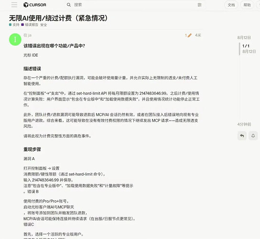Image resolution: width=260 pixels, height=239 pixels.
Task: Jump to latest post '4分钟前' in timeline
Action: tap(244, 125)
